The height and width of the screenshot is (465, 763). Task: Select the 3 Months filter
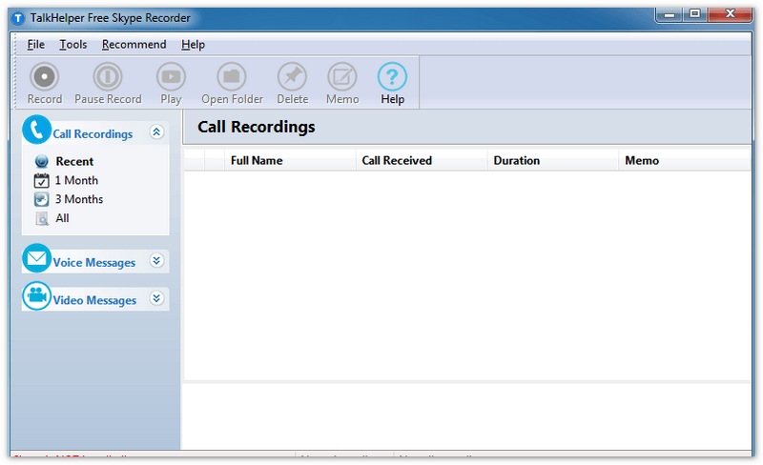(79, 199)
